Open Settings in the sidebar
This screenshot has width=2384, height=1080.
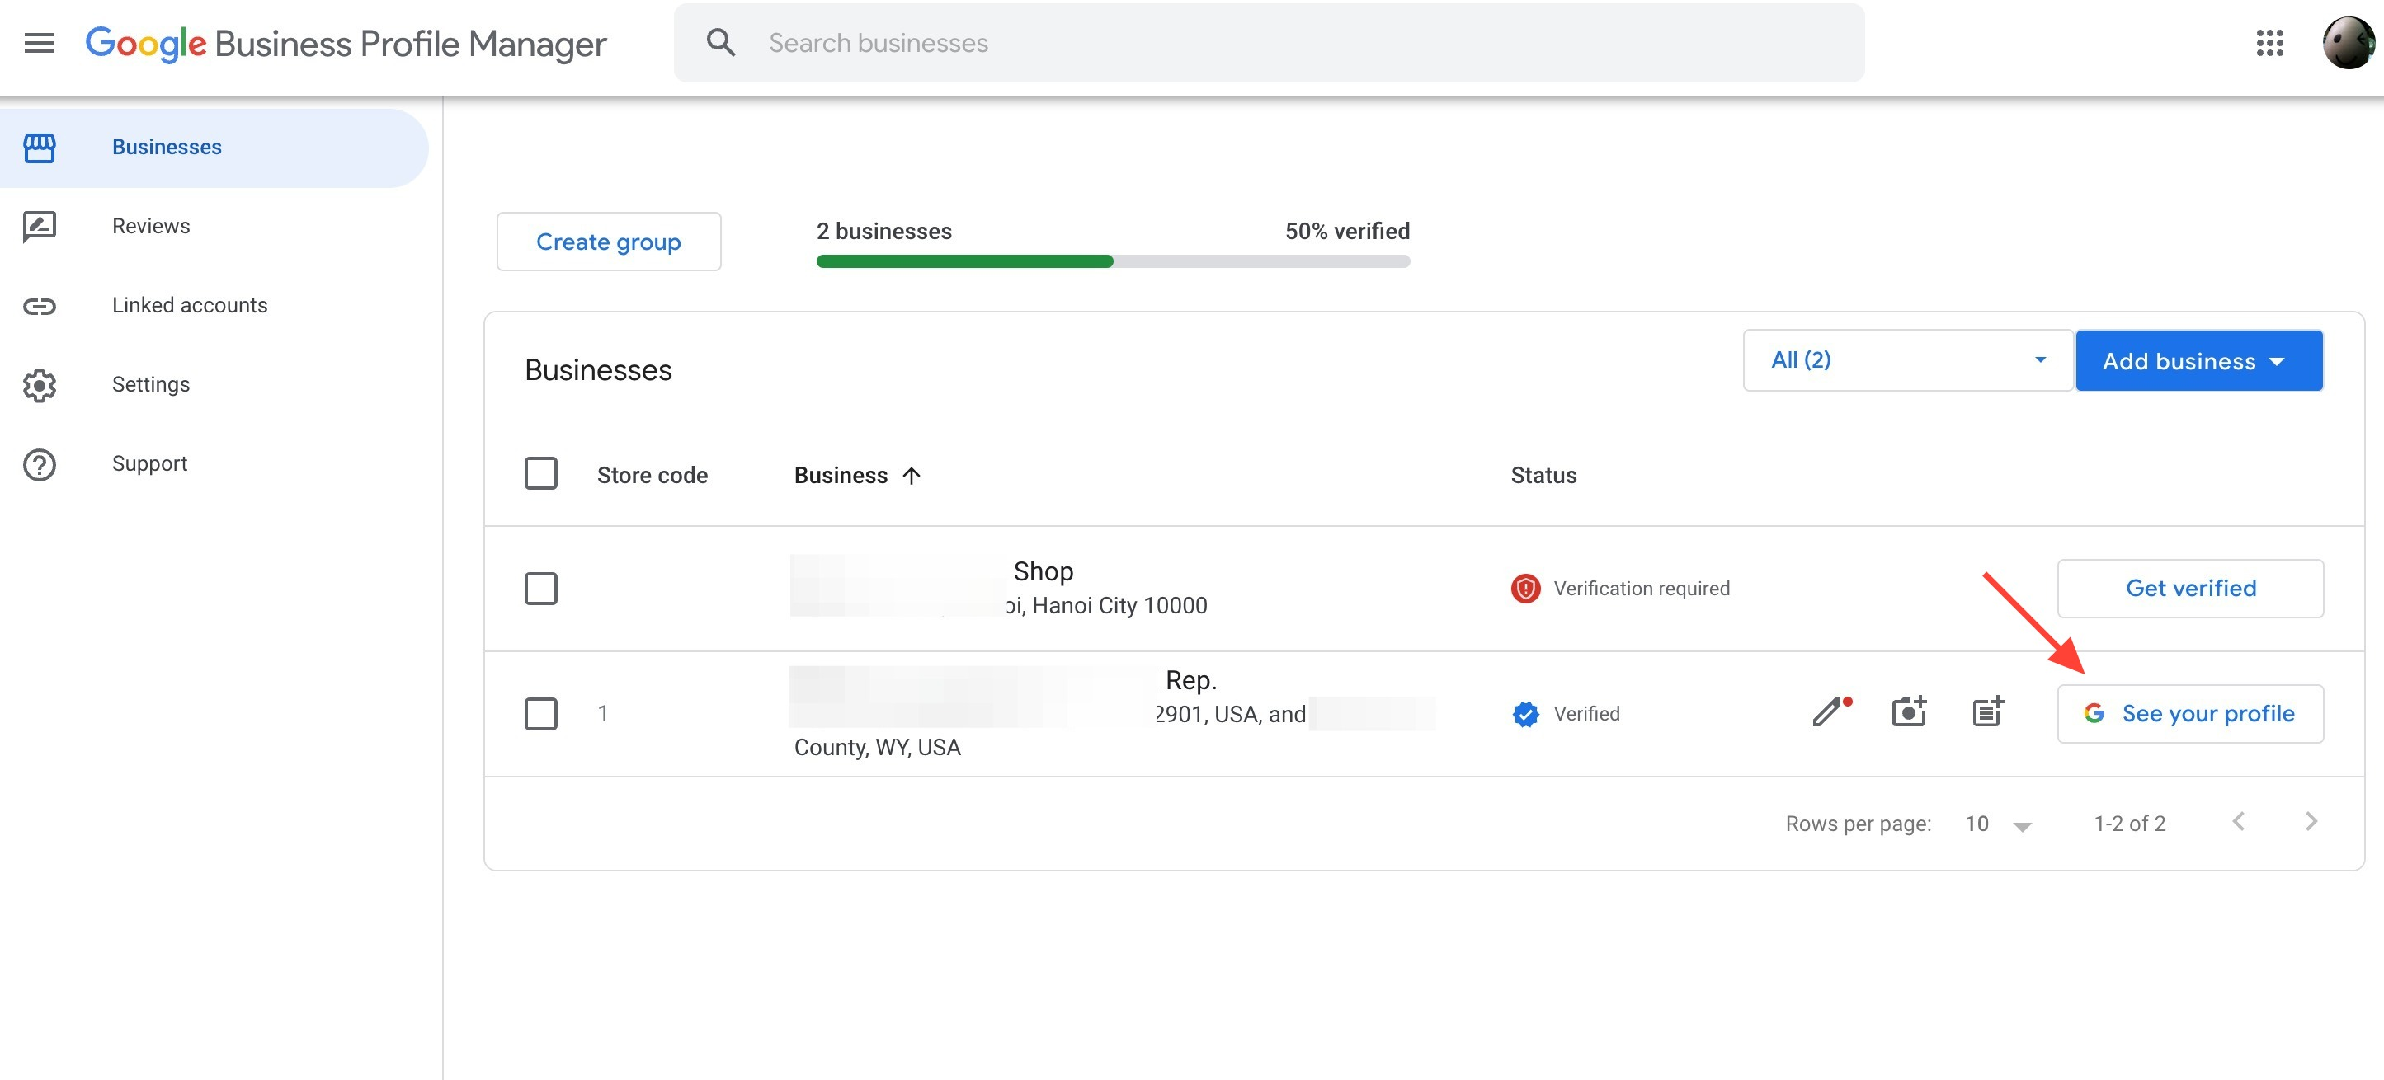click(x=214, y=385)
